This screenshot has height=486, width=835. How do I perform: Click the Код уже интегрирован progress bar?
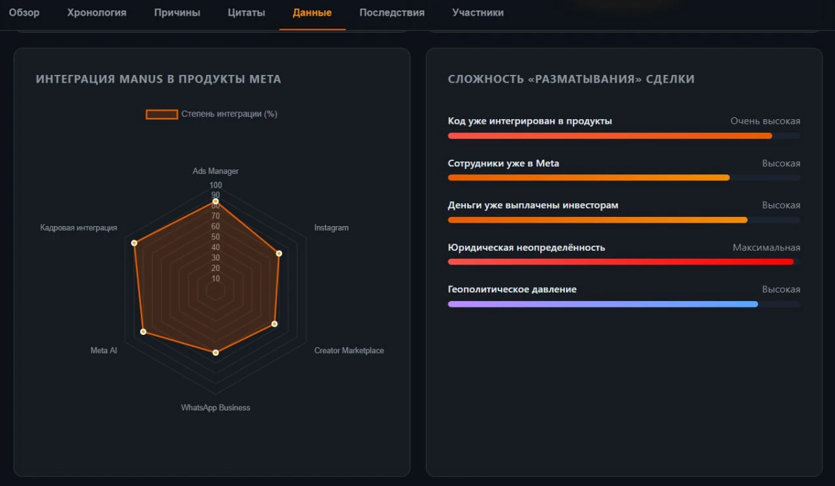point(610,136)
